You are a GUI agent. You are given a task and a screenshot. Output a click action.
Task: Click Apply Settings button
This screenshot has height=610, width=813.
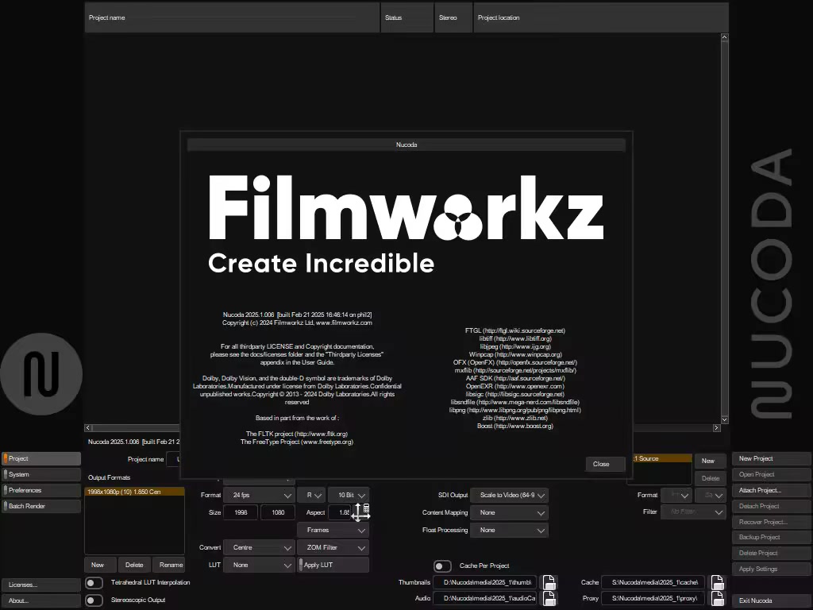pyautogui.click(x=772, y=569)
